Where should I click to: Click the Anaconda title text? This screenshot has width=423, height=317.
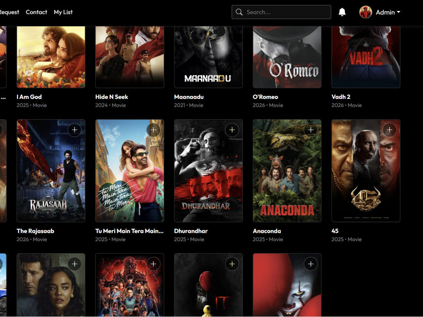267,231
